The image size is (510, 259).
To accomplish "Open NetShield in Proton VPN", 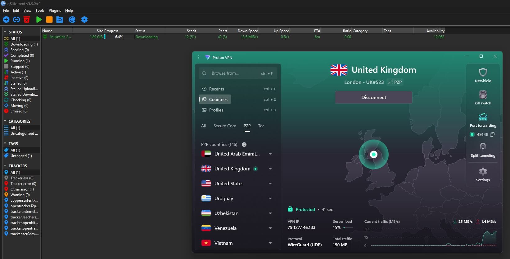I will click(x=483, y=75).
